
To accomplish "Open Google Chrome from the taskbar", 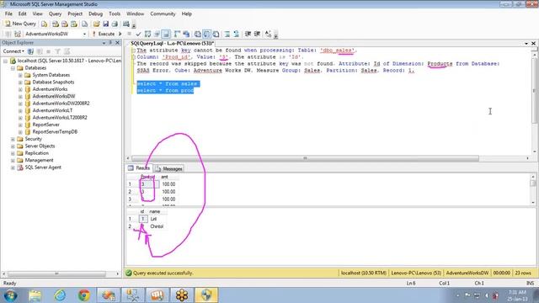I will pyautogui.click(x=84, y=295).
